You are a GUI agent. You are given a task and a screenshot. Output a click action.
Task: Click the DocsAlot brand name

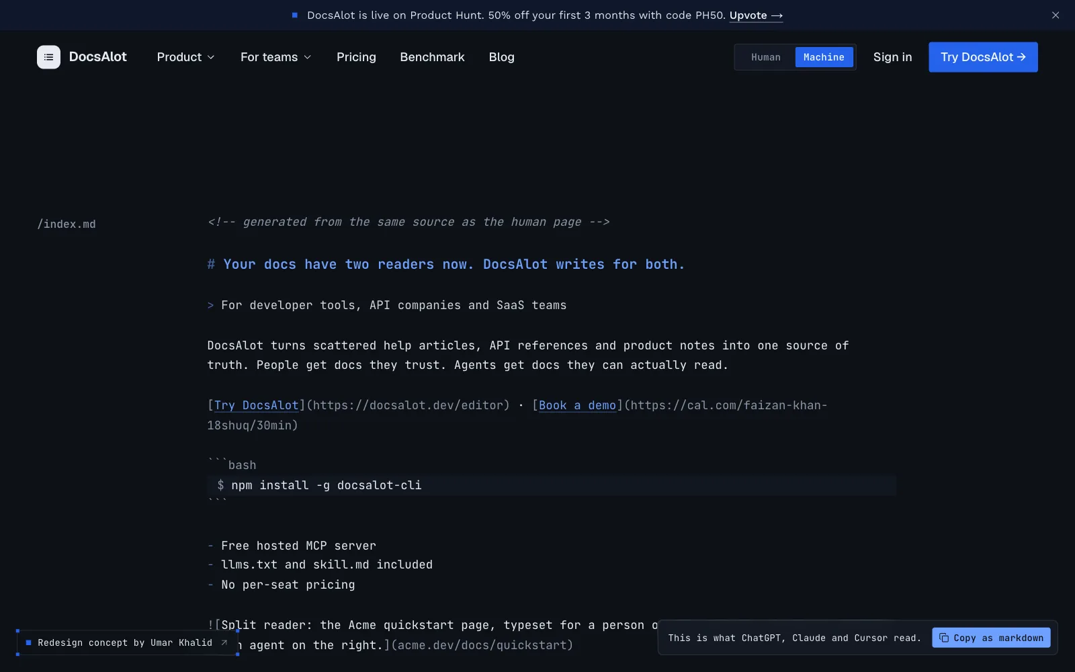[x=98, y=57]
